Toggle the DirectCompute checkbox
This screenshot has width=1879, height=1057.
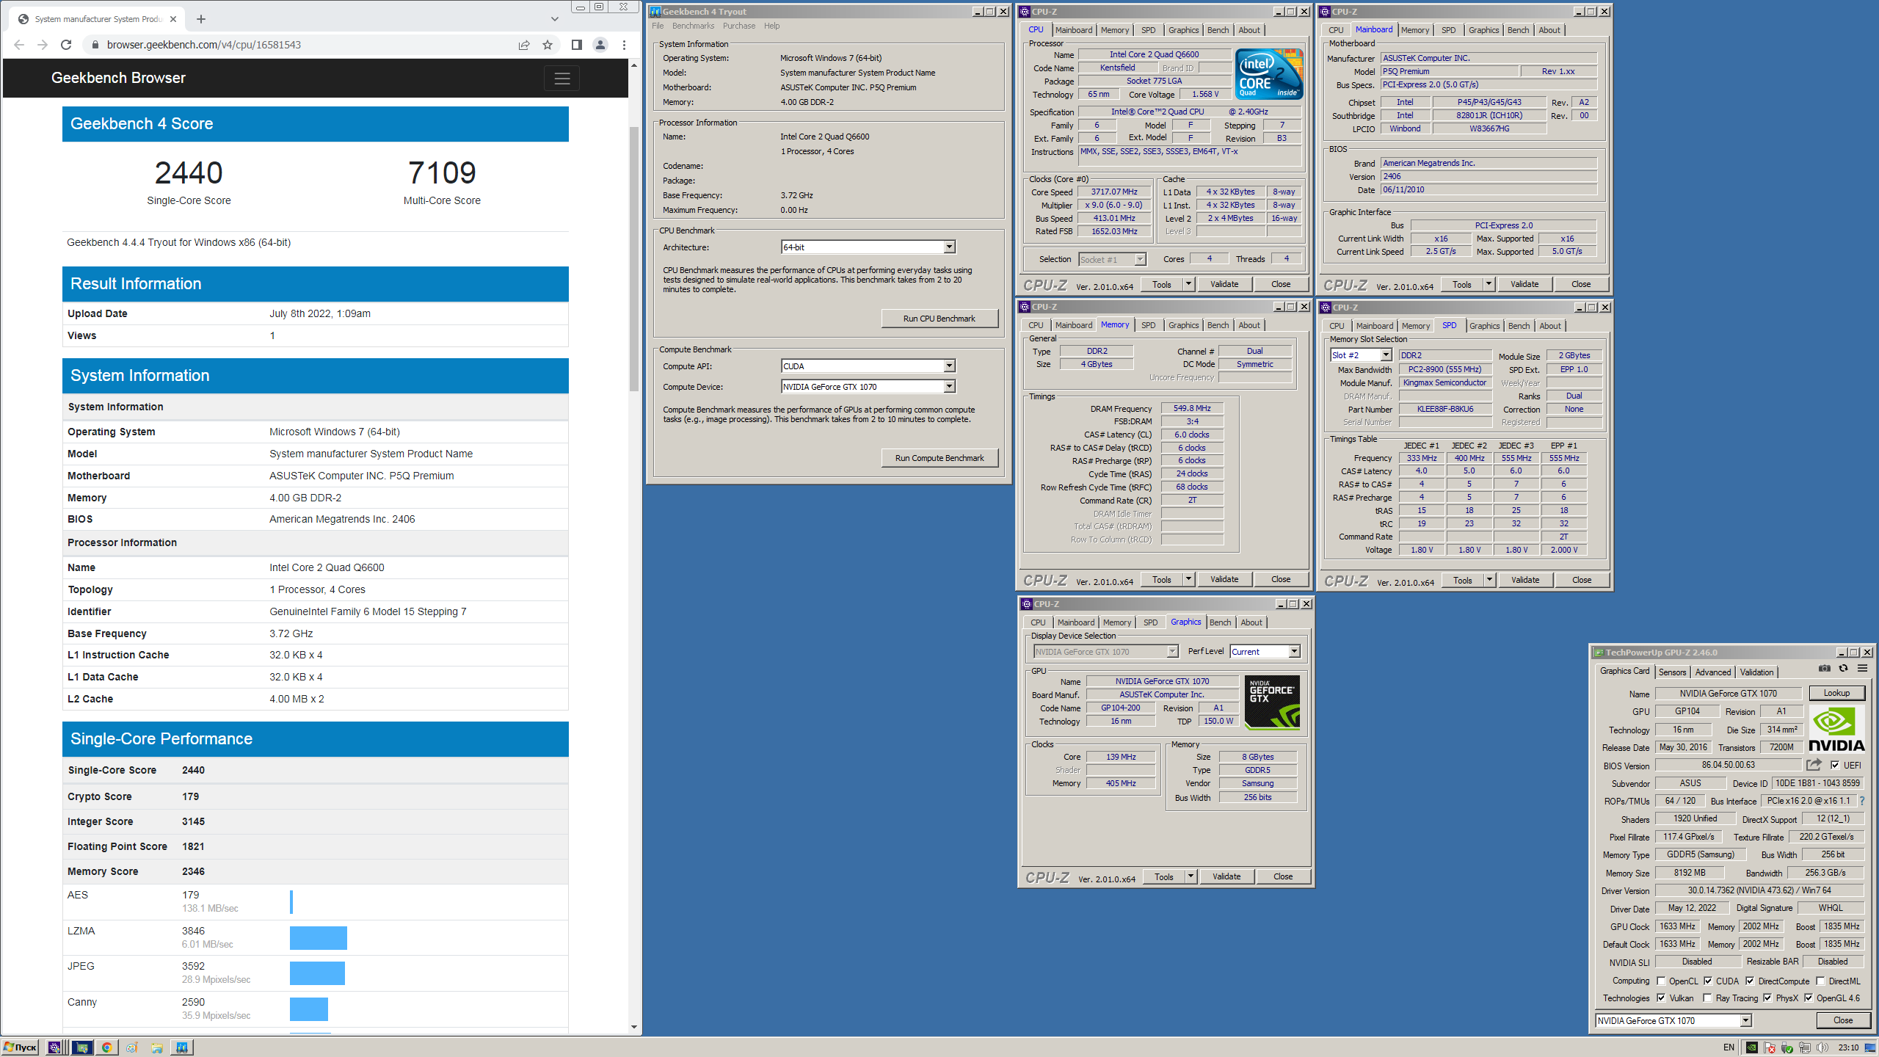(x=1750, y=981)
